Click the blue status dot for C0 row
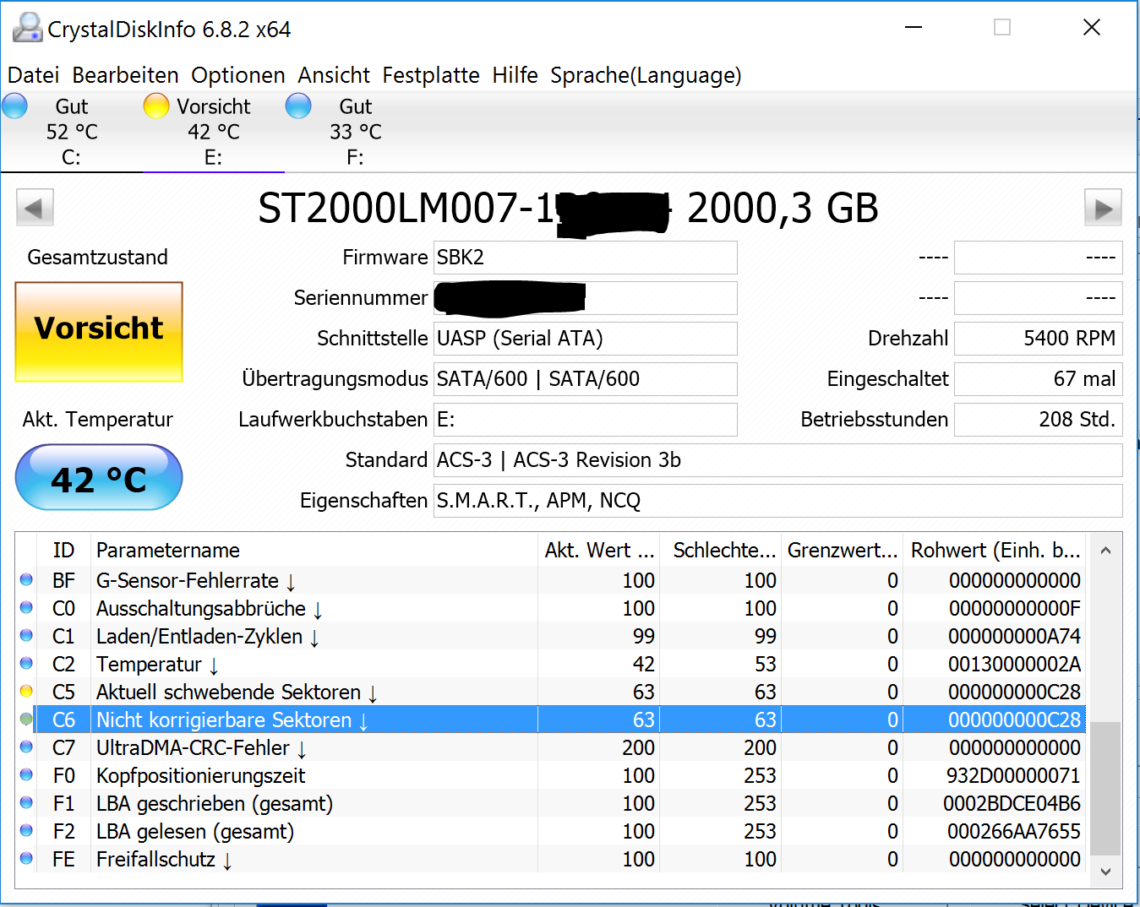Image resolution: width=1140 pixels, height=907 pixels. coord(26,608)
